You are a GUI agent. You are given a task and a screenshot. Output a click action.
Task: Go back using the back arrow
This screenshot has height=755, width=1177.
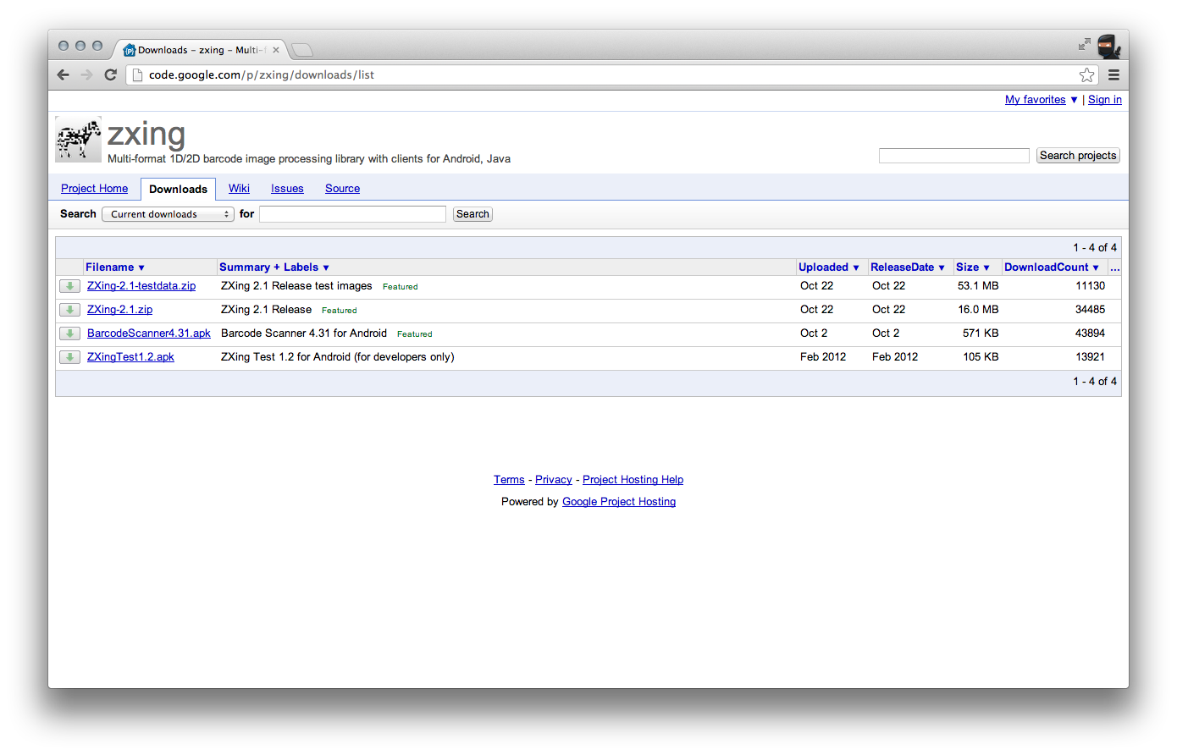click(x=63, y=74)
